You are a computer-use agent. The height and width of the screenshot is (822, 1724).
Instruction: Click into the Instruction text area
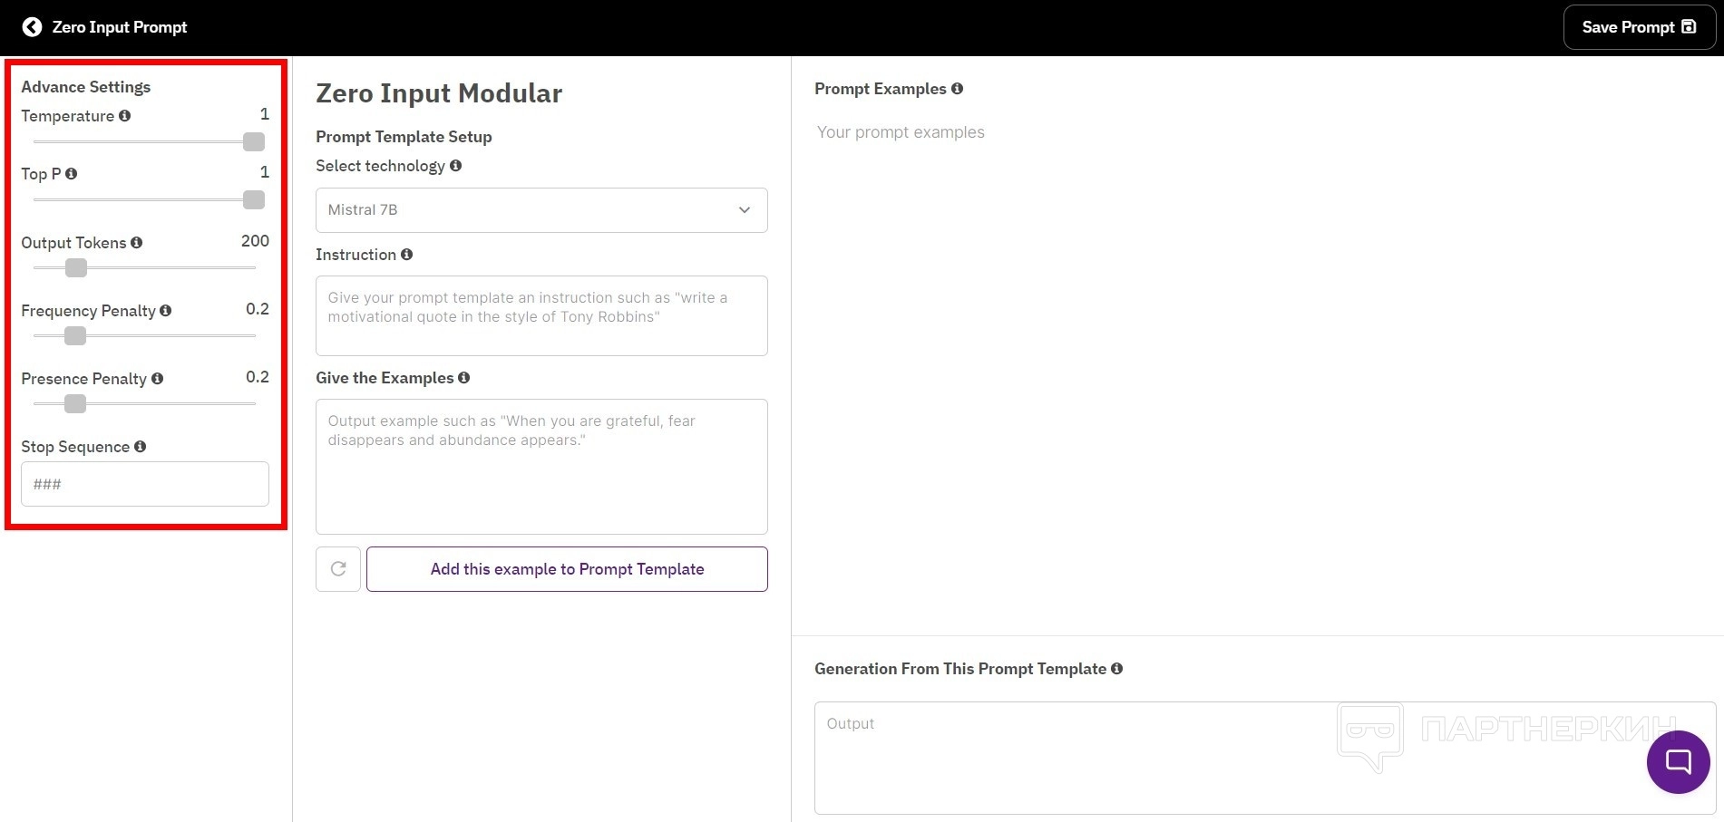(x=541, y=315)
